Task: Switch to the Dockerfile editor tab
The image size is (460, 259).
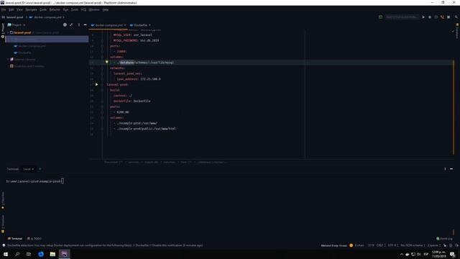Action: tap(141, 25)
